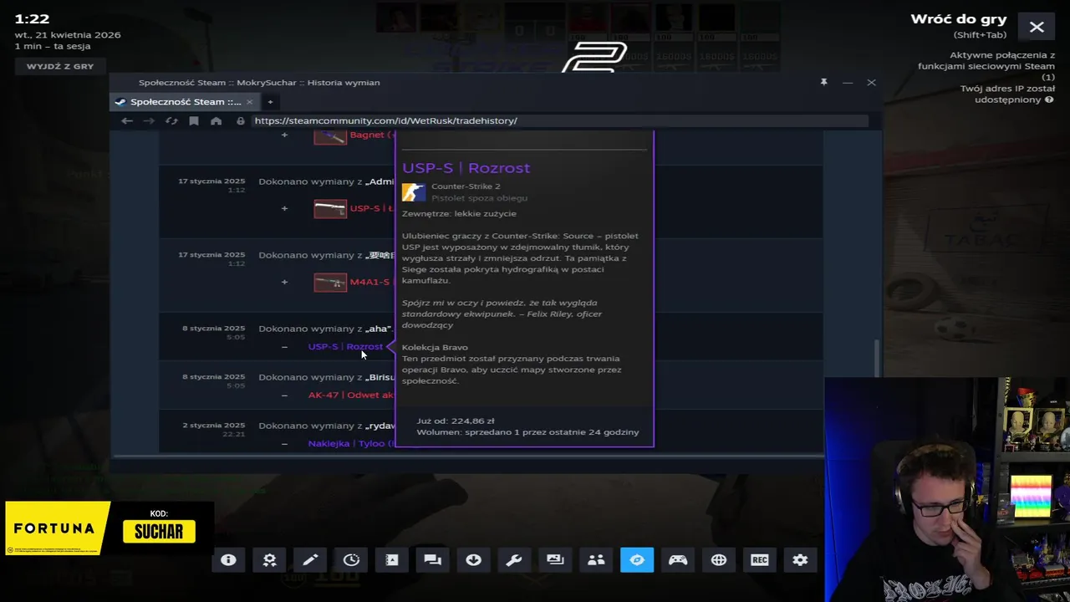Image resolution: width=1070 pixels, height=602 pixels.
Task: Open the guides book icon
Action: 392,560
